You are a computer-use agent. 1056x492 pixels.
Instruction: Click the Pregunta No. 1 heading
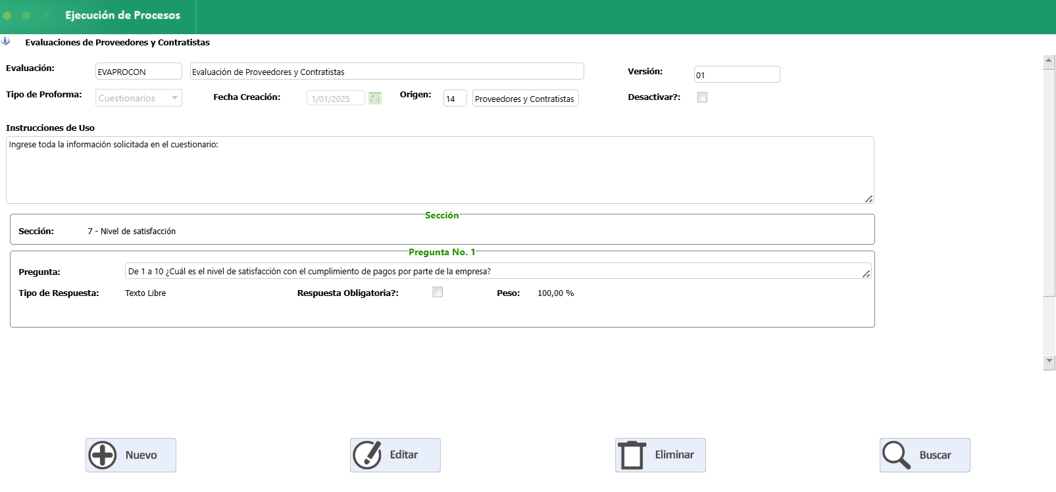click(x=441, y=252)
